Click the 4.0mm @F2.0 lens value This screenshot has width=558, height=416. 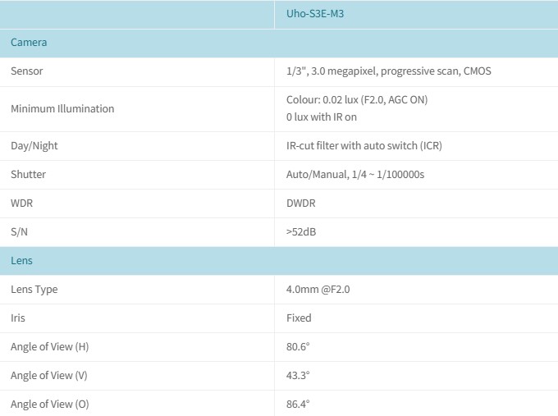[318, 289]
